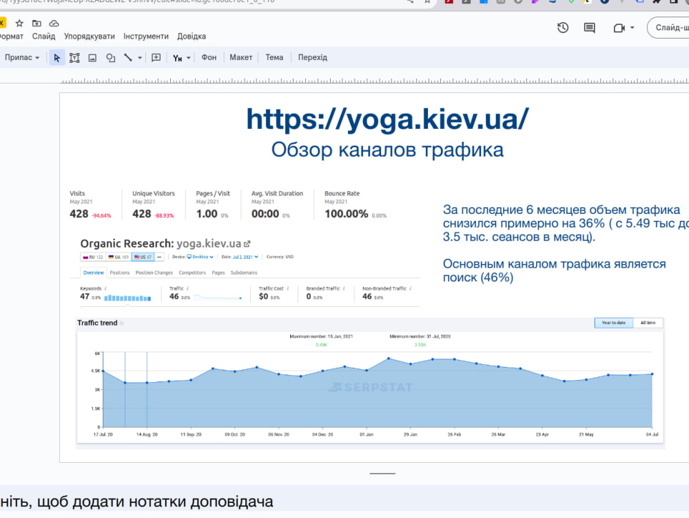Click the Макет toolbar button
The height and width of the screenshot is (518, 689).
coord(240,58)
